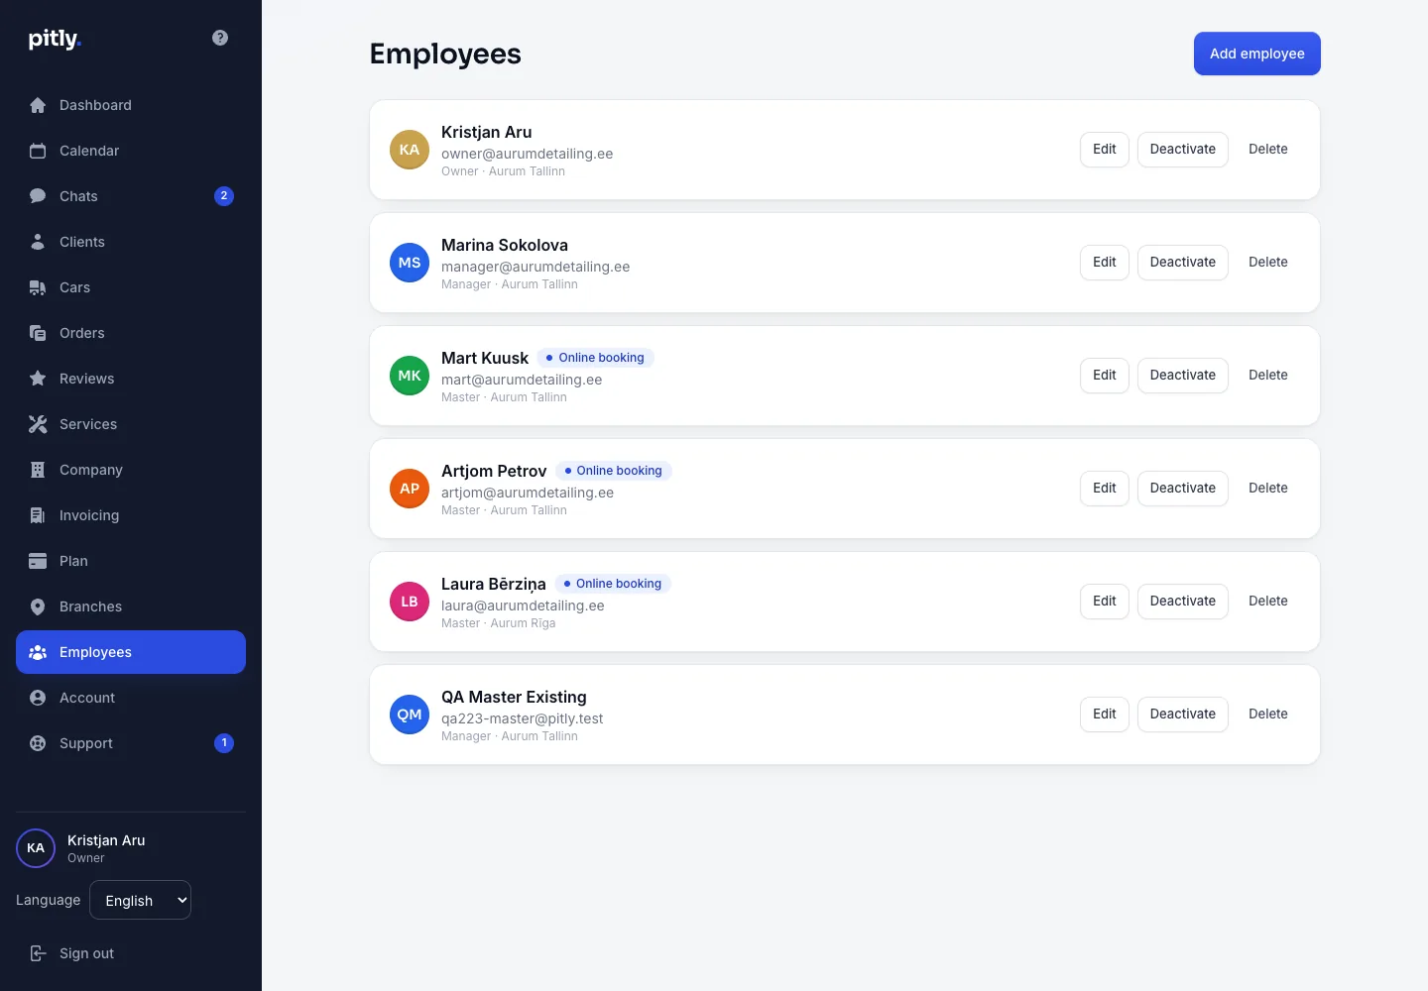The width and height of the screenshot is (1428, 991).
Task: Edit Artjom Petrov's employee record
Action: click(1105, 489)
